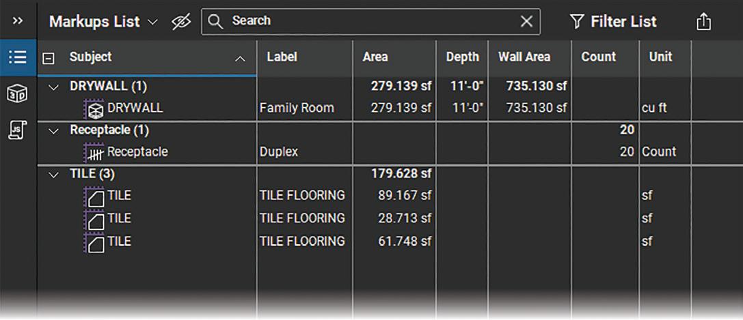743x320 pixels.
Task: Click the DRYWALL volume markup icon
Action: (95, 108)
